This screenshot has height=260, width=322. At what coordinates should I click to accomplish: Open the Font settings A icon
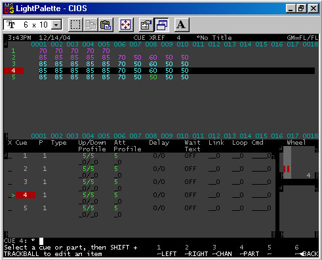(x=181, y=25)
